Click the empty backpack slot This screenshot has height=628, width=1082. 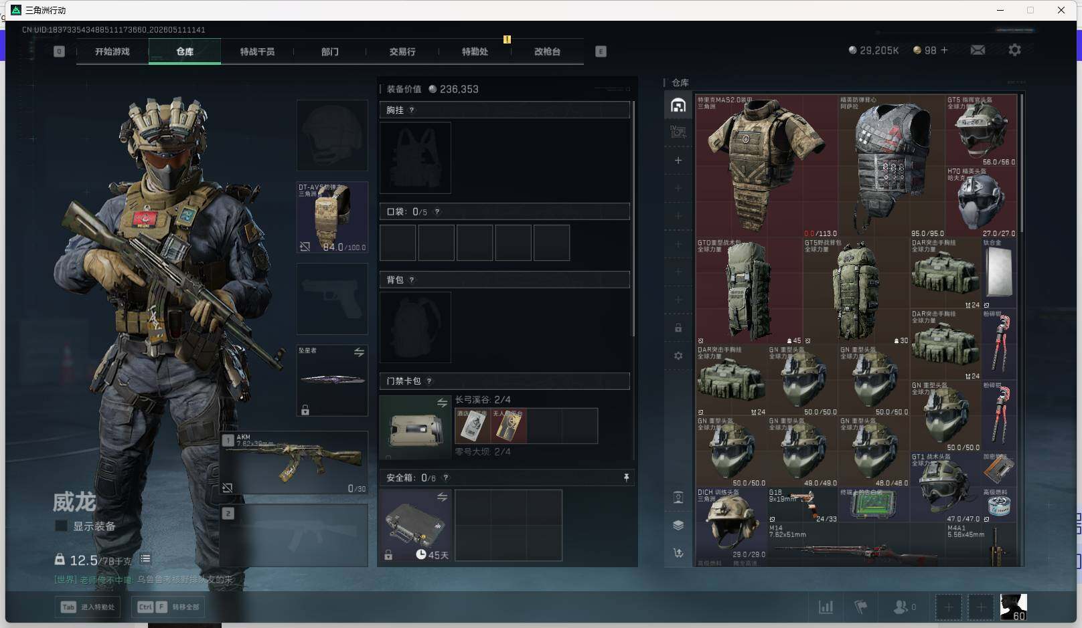point(415,328)
